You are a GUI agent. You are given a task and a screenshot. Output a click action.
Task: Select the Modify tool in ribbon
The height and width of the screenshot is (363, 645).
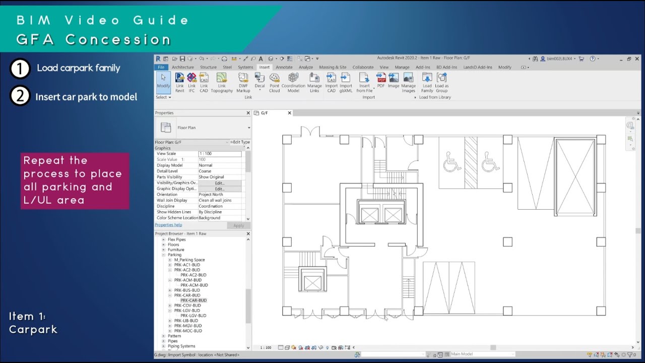tap(163, 83)
